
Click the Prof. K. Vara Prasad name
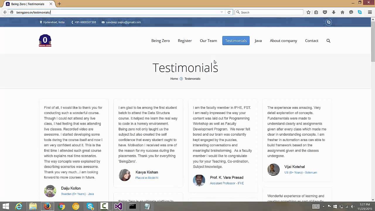point(227,178)
